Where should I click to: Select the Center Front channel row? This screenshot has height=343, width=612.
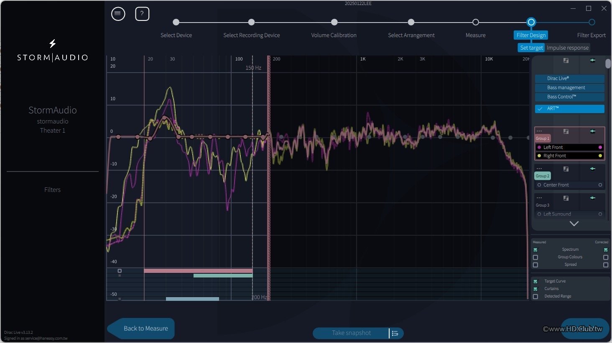(570, 185)
